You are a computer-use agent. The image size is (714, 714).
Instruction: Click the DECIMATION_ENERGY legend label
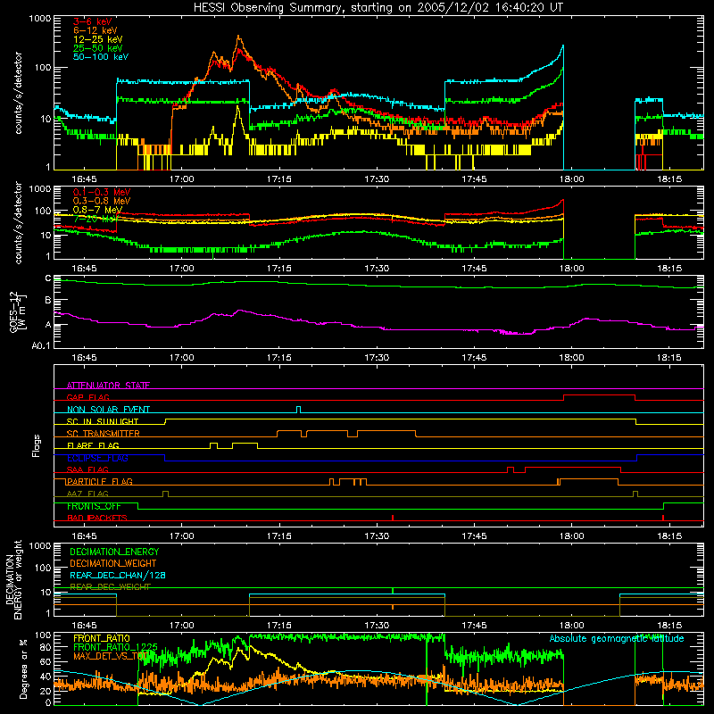pos(115,552)
